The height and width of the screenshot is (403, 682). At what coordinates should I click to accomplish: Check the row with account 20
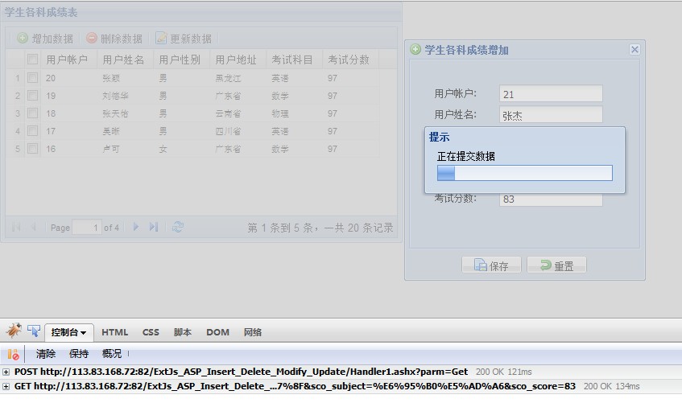(32, 78)
